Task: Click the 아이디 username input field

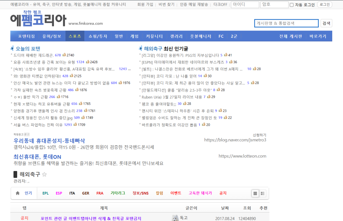Action: click(x=245, y=5)
